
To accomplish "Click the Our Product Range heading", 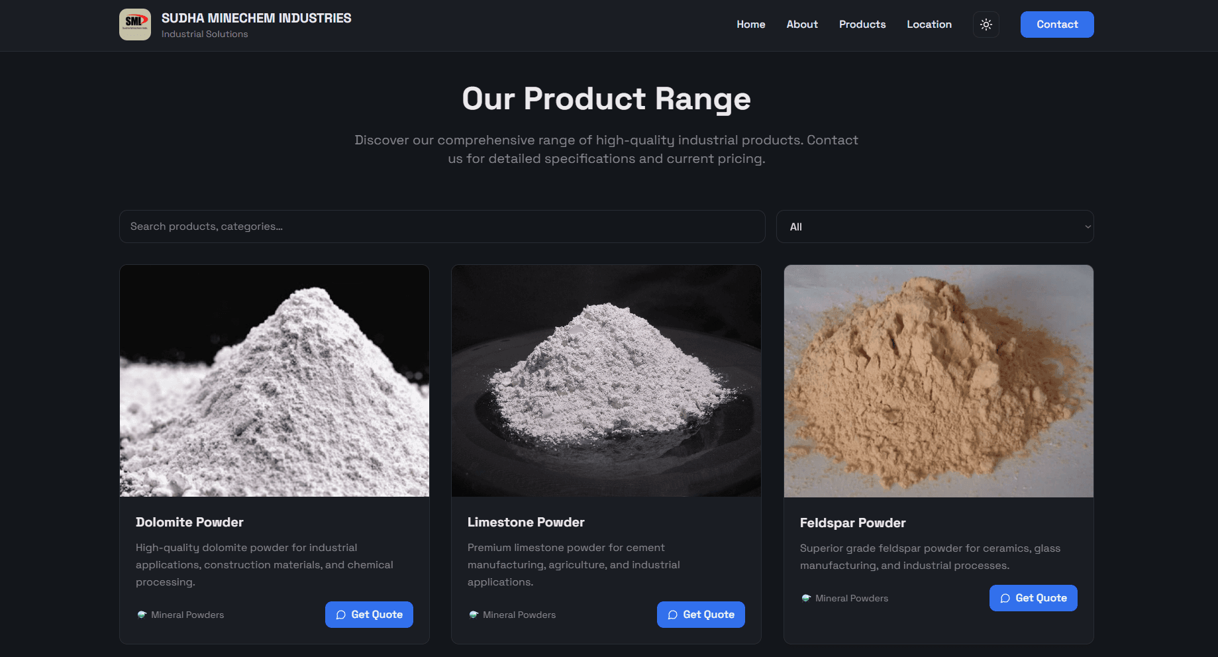I will pos(606,99).
